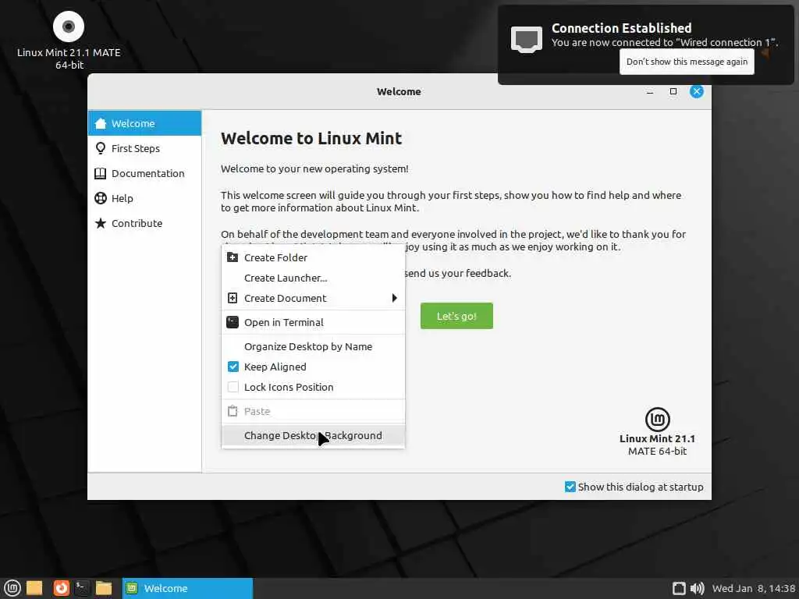
Task: Click the Connection Established notification title
Action: click(x=622, y=28)
